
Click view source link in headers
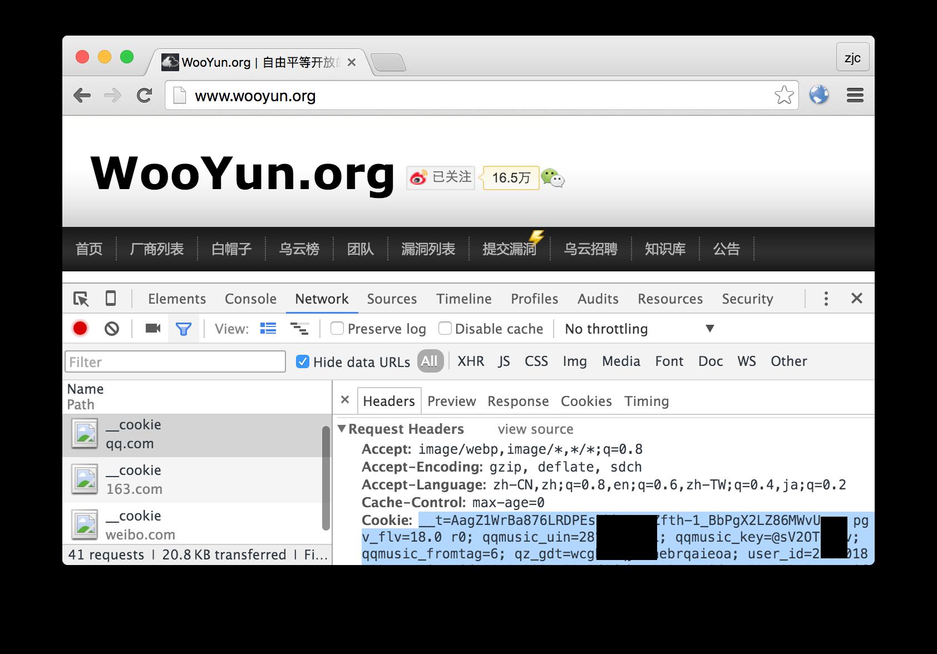(535, 429)
